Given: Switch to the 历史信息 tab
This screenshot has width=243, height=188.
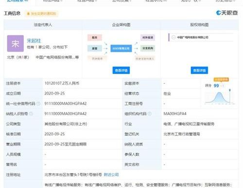Looking at the screenshot, I should click(226, 1).
